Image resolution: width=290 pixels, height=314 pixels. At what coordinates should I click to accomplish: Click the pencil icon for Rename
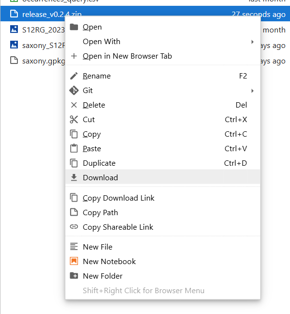coord(74,76)
